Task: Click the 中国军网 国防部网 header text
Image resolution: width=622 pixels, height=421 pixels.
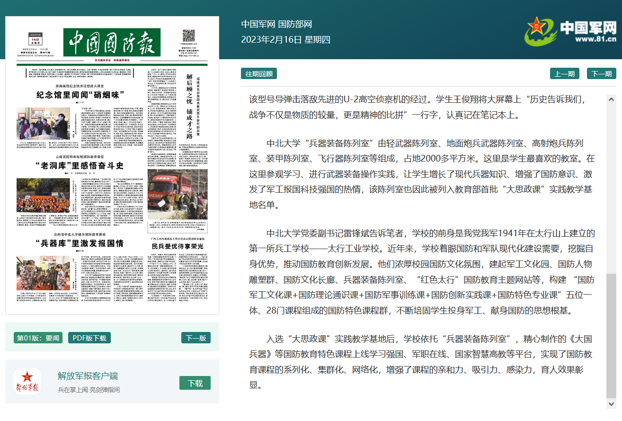Action: tap(276, 25)
